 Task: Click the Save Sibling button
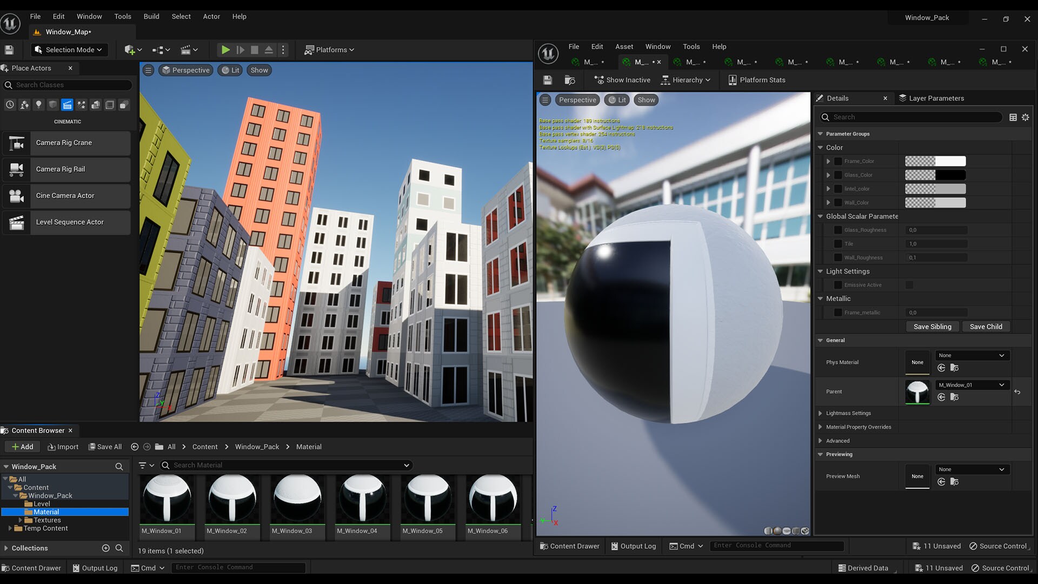[x=932, y=326]
